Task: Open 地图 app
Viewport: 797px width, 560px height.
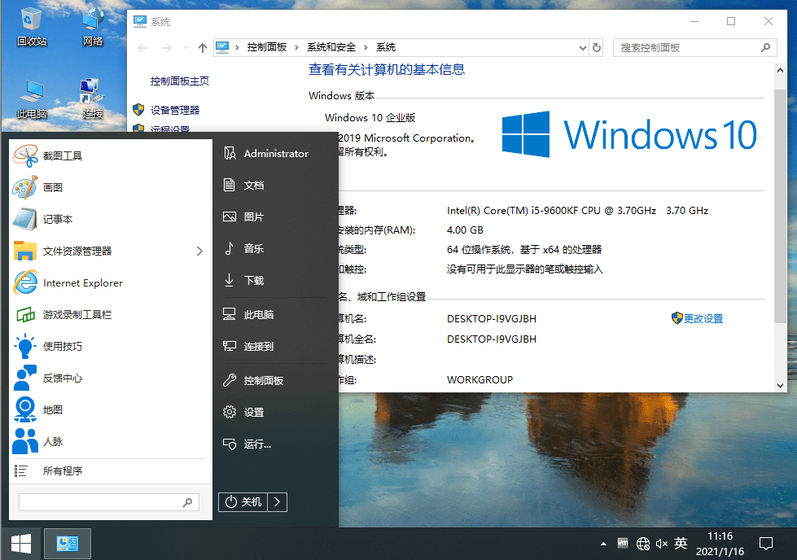Action: coord(110,409)
